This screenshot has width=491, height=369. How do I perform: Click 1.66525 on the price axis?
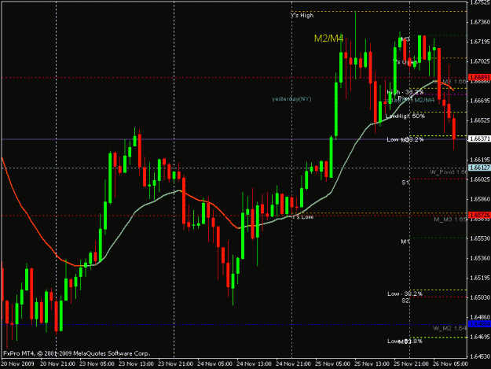pyautogui.click(x=480, y=120)
